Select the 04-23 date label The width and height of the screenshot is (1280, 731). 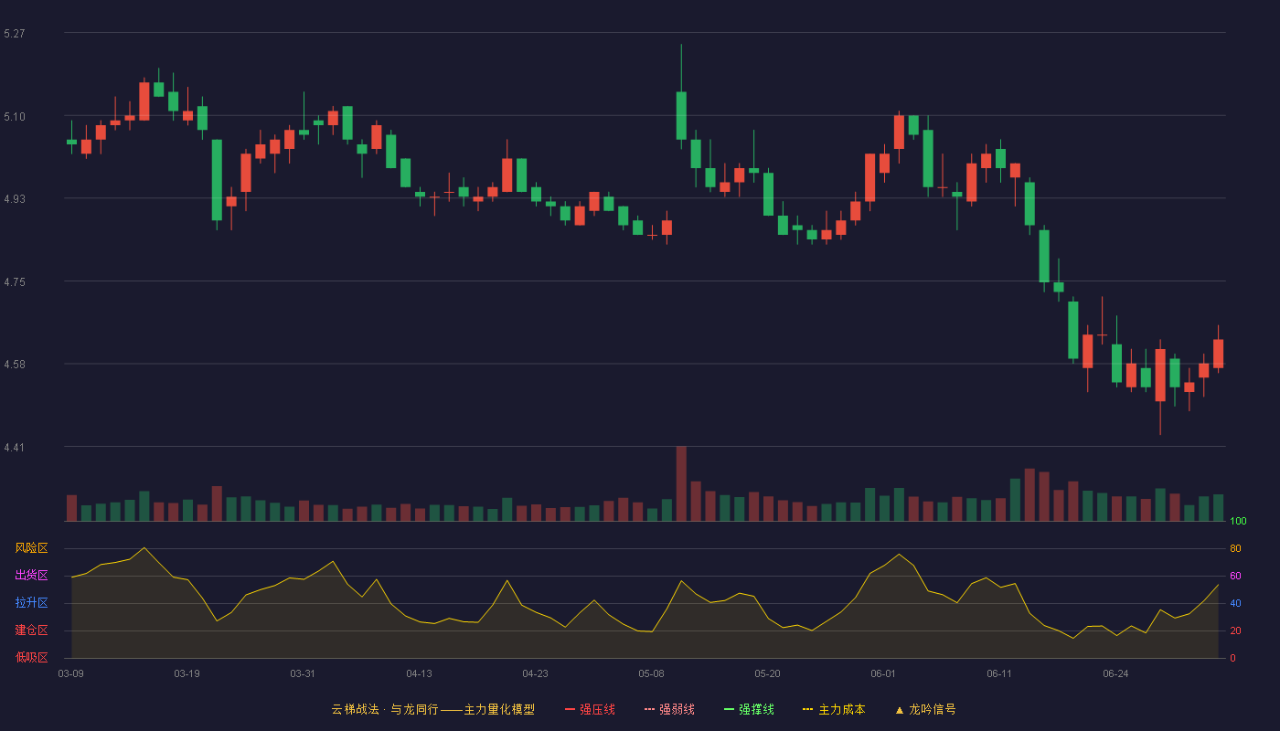tap(536, 673)
